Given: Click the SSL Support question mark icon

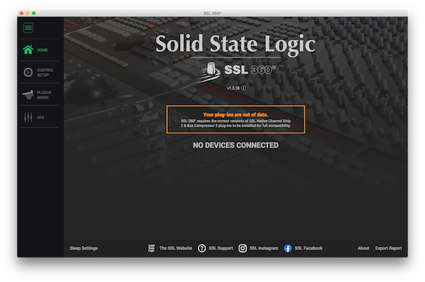Looking at the screenshot, I should point(202,248).
